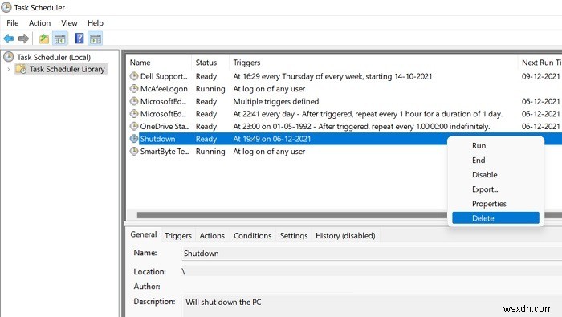Viewport: 562px width, 317px height.
Task: Click the Ready status of Dell Support
Action: 206,76
